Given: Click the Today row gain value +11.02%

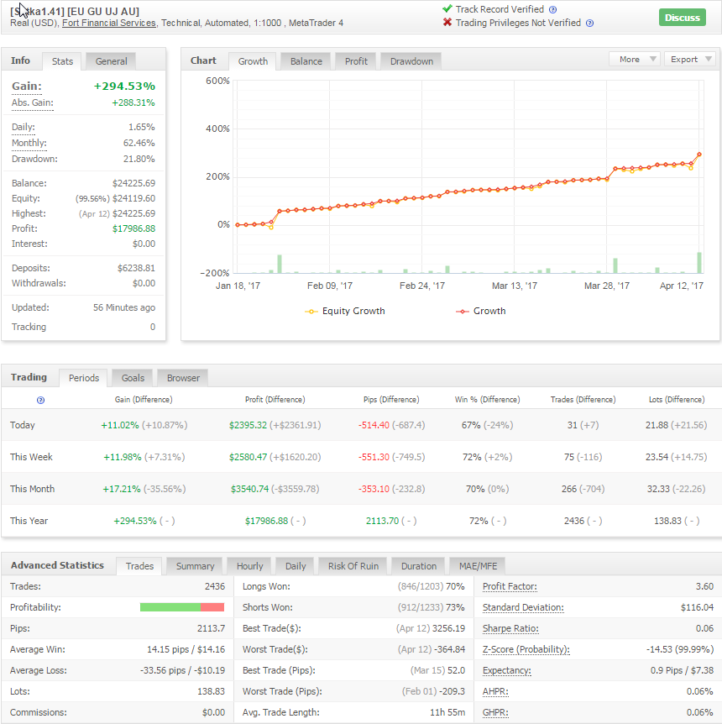Looking at the screenshot, I should [120, 425].
